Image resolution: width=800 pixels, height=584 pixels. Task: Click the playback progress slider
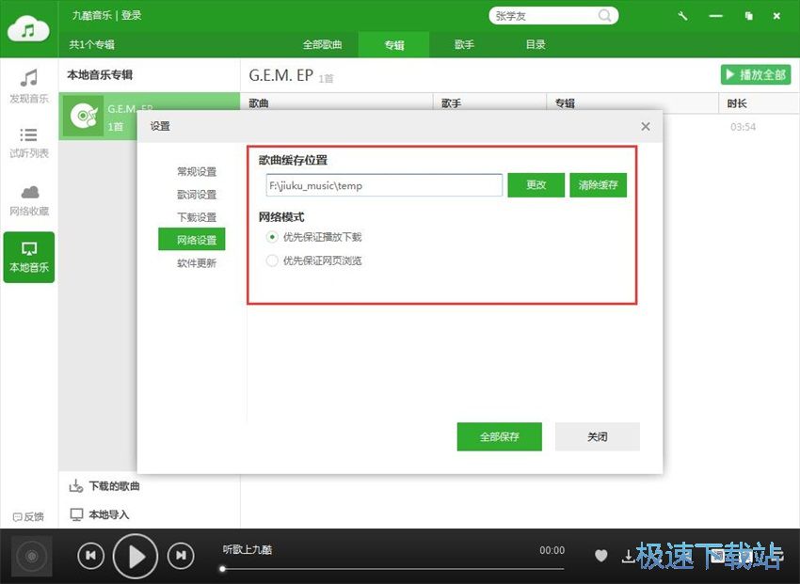[x=392, y=569]
